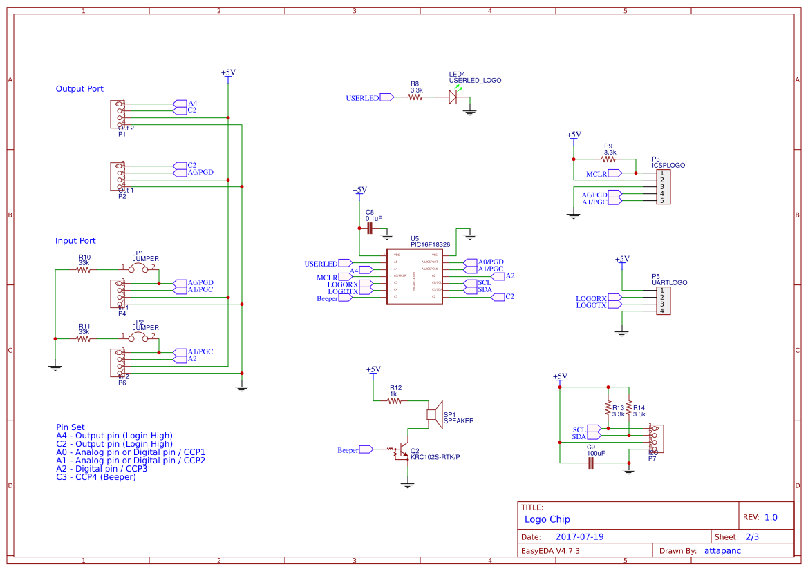This screenshot has width=808, height=571.
Task: Select the Logo Chip title text
Action: 547,519
